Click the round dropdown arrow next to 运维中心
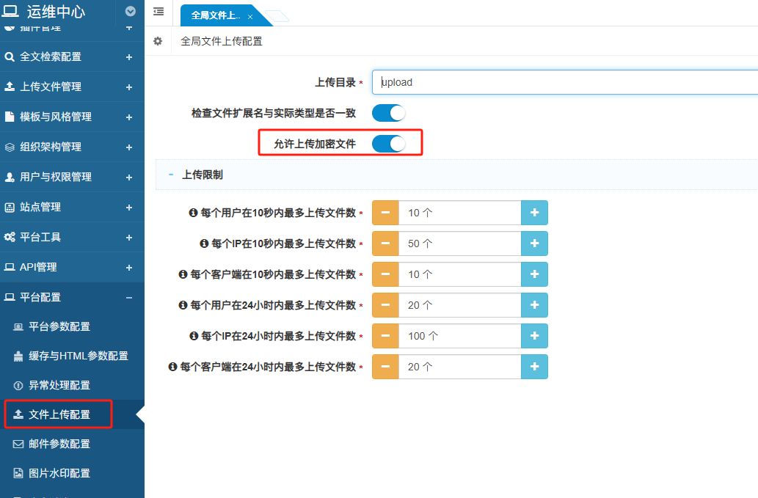Screen dimensions: 758x498 coord(131,11)
